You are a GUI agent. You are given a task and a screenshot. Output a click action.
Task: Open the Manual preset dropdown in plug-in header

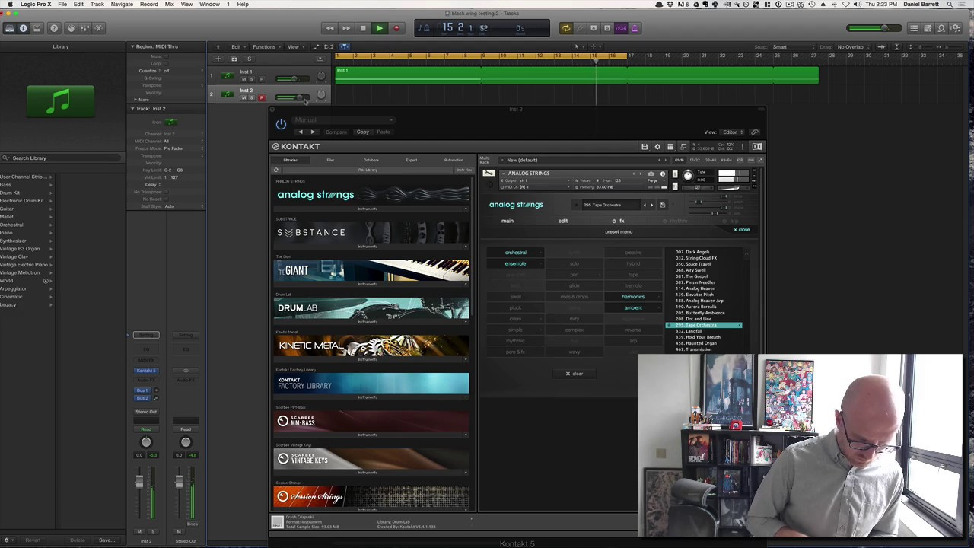pos(343,120)
